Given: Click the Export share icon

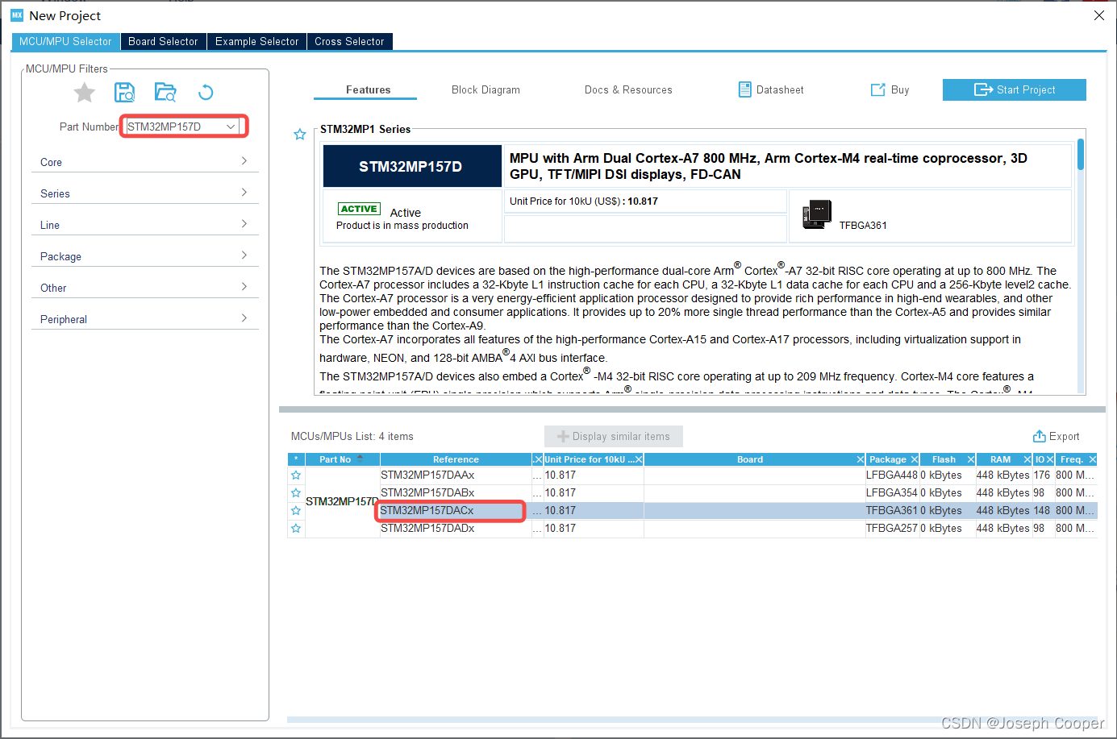Looking at the screenshot, I should pos(1040,436).
